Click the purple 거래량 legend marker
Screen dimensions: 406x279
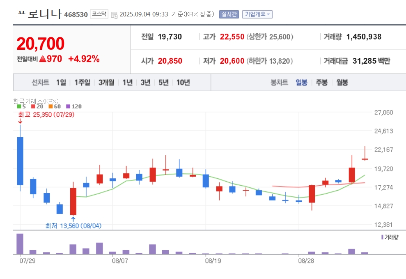pos(382,237)
